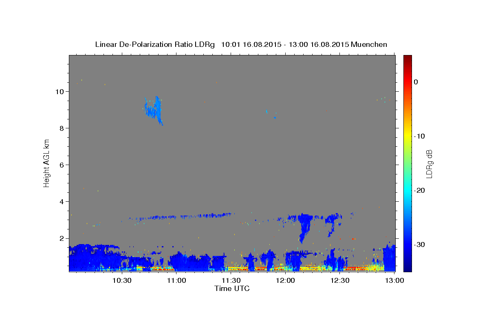This screenshot has height=326, width=489.
Task: Click the height tick label 10
Action: tap(60, 91)
